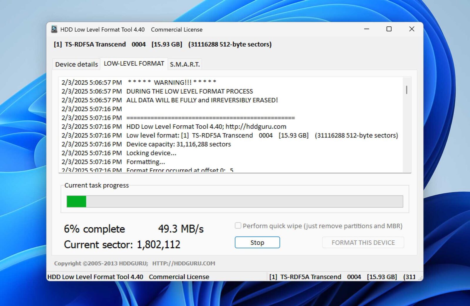Click the FORMAT THIS DEVICE button

pos(363,242)
